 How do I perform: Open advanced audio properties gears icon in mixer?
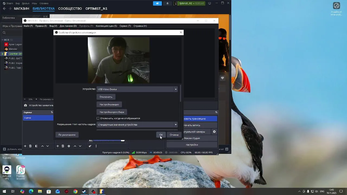pos(90,146)
